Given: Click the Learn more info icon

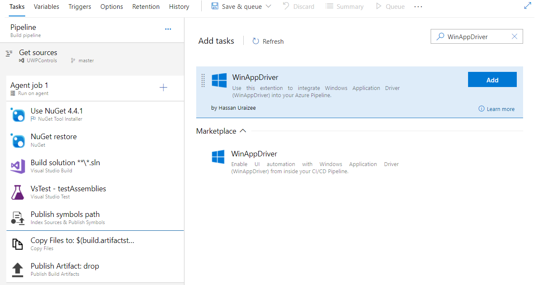Looking at the screenshot, I should (x=481, y=109).
